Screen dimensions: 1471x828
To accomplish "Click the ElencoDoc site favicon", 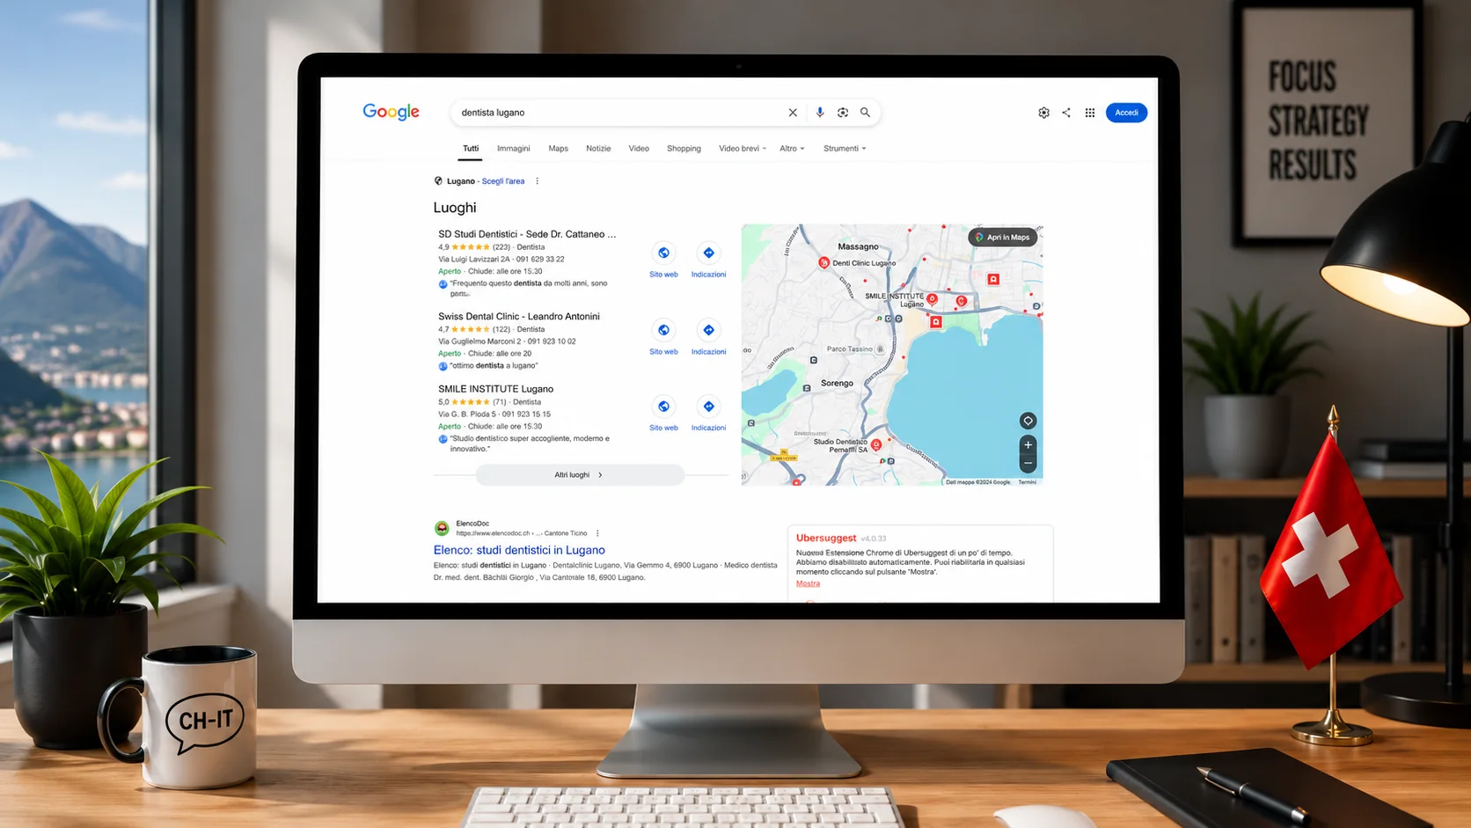I will coord(442,528).
